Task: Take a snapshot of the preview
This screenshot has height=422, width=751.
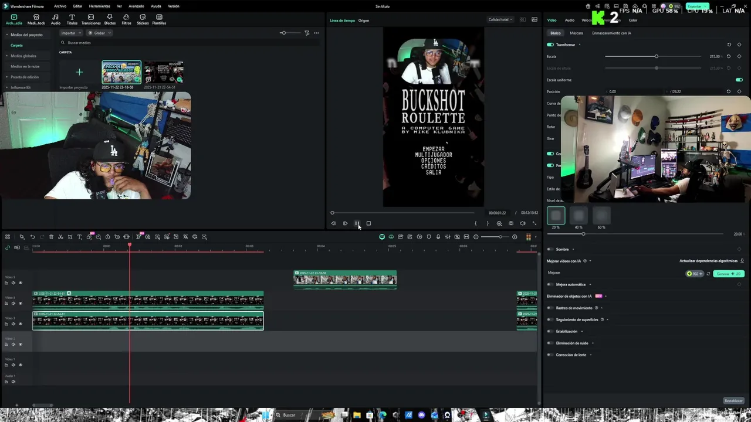Action: (511, 223)
